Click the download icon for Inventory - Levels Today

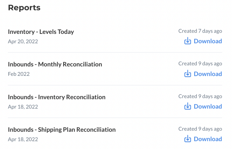[x=188, y=41]
